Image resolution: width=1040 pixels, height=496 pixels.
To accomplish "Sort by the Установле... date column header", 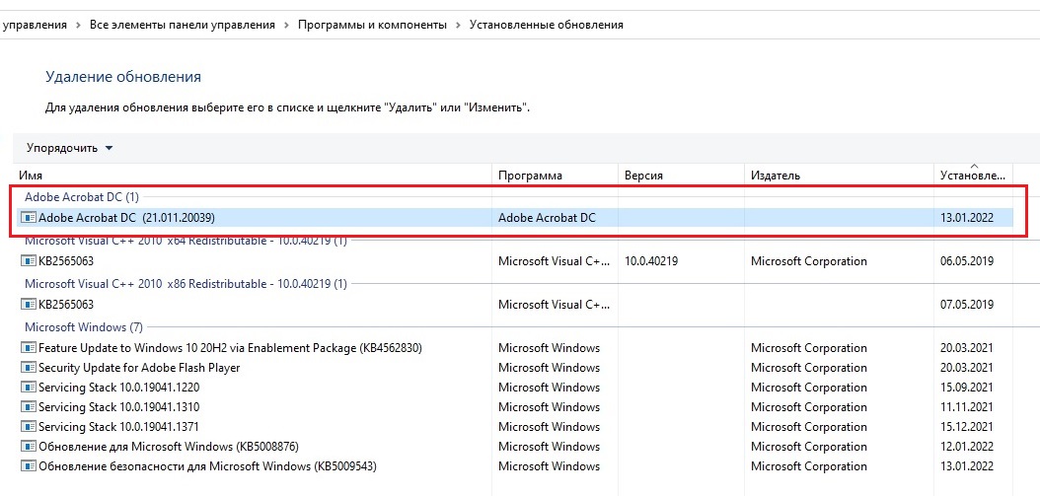I will (974, 176).
